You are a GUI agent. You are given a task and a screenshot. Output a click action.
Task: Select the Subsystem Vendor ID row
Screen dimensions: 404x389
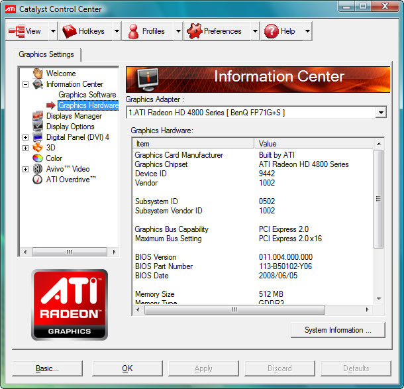click(253, 211)
